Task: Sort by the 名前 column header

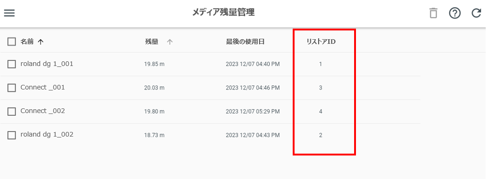Action: (x=27, y=42)
